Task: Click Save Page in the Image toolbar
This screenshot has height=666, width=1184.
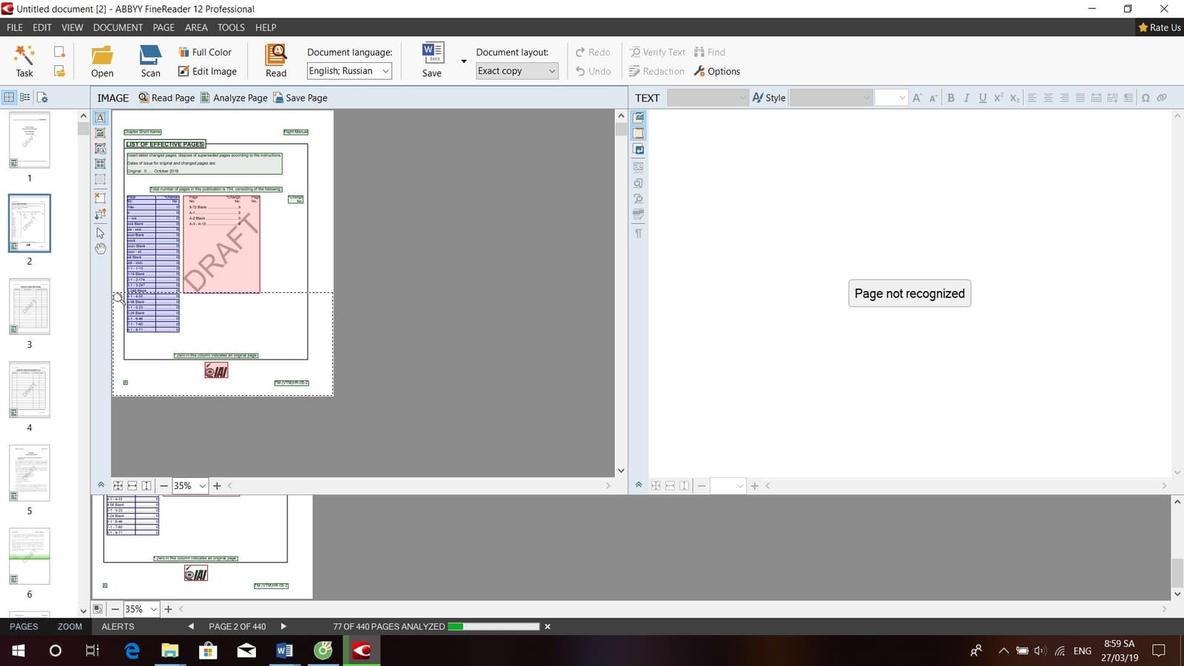Action: [300, 98]
